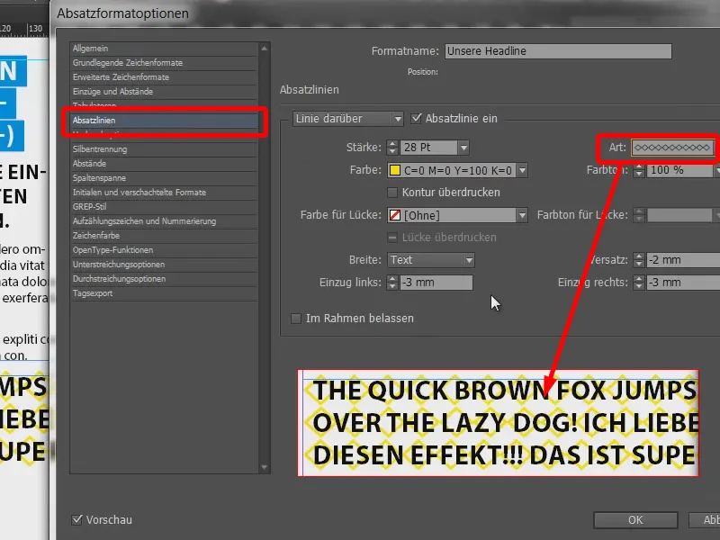The height and width of the screenshot is (540, 720).
Task: Select Durchstreichungsoptionen
Action: [x=164, y=279]
